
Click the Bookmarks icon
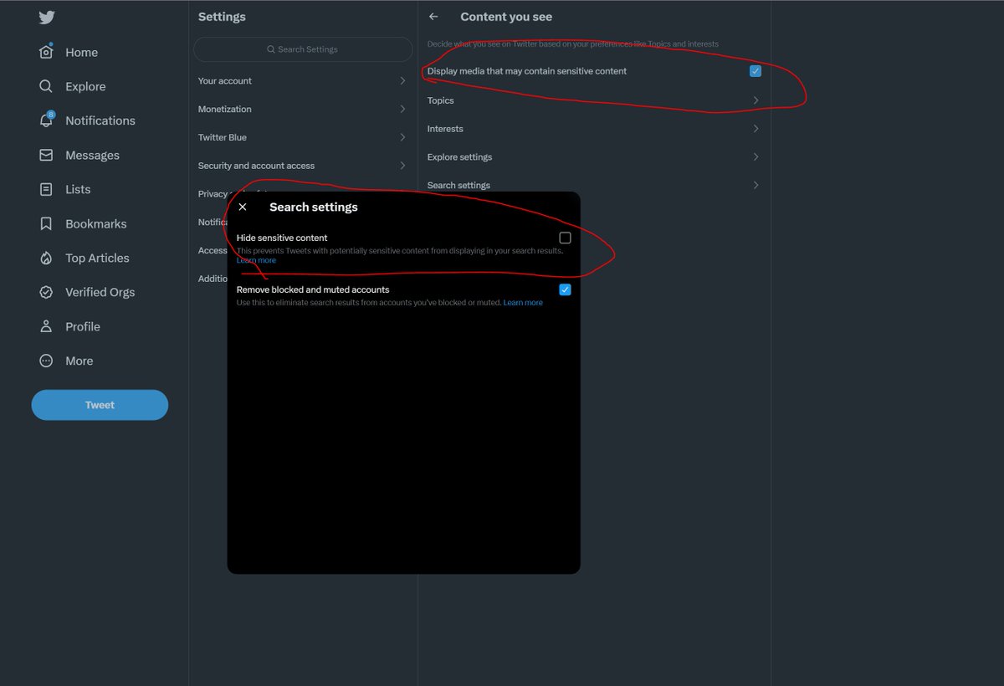click(46, 223)
